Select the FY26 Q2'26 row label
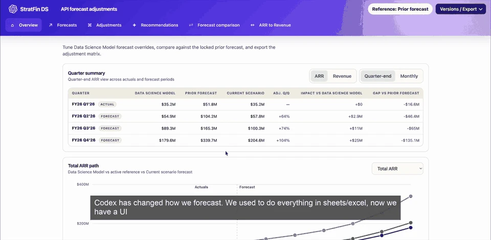This screenshot has height=240, width=491. pos(83,116)
